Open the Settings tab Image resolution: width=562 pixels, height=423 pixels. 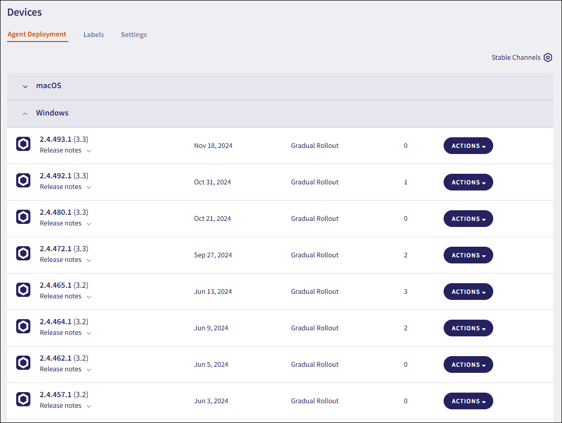pos(134,34)
